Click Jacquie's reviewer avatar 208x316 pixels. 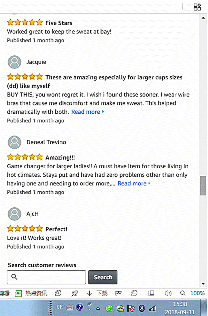pos(14,62)
